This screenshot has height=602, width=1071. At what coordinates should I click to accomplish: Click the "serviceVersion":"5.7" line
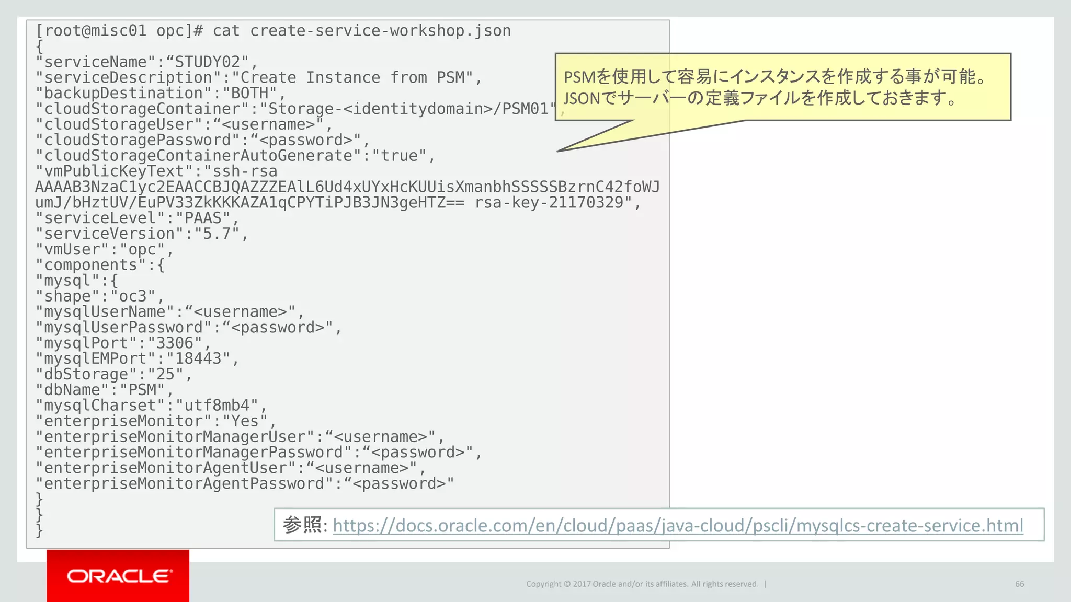point(142,234)
